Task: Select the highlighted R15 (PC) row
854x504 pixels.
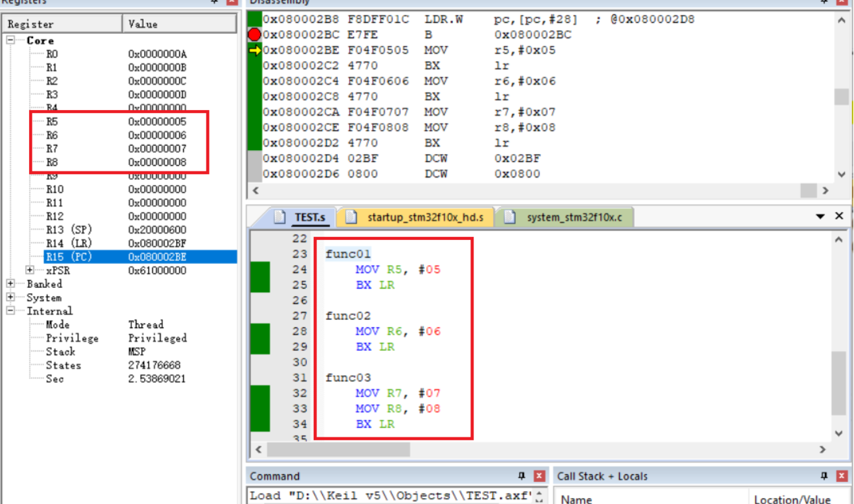Action: coord(140,257)
